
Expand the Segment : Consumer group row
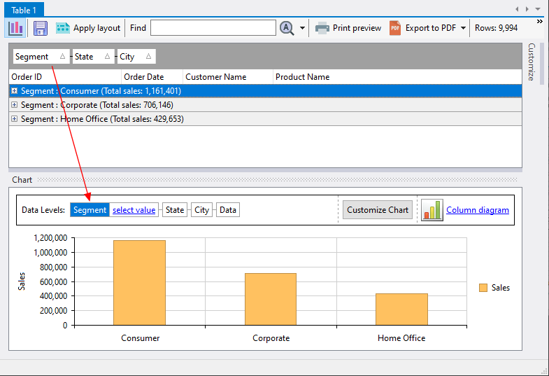click(15, 91)
